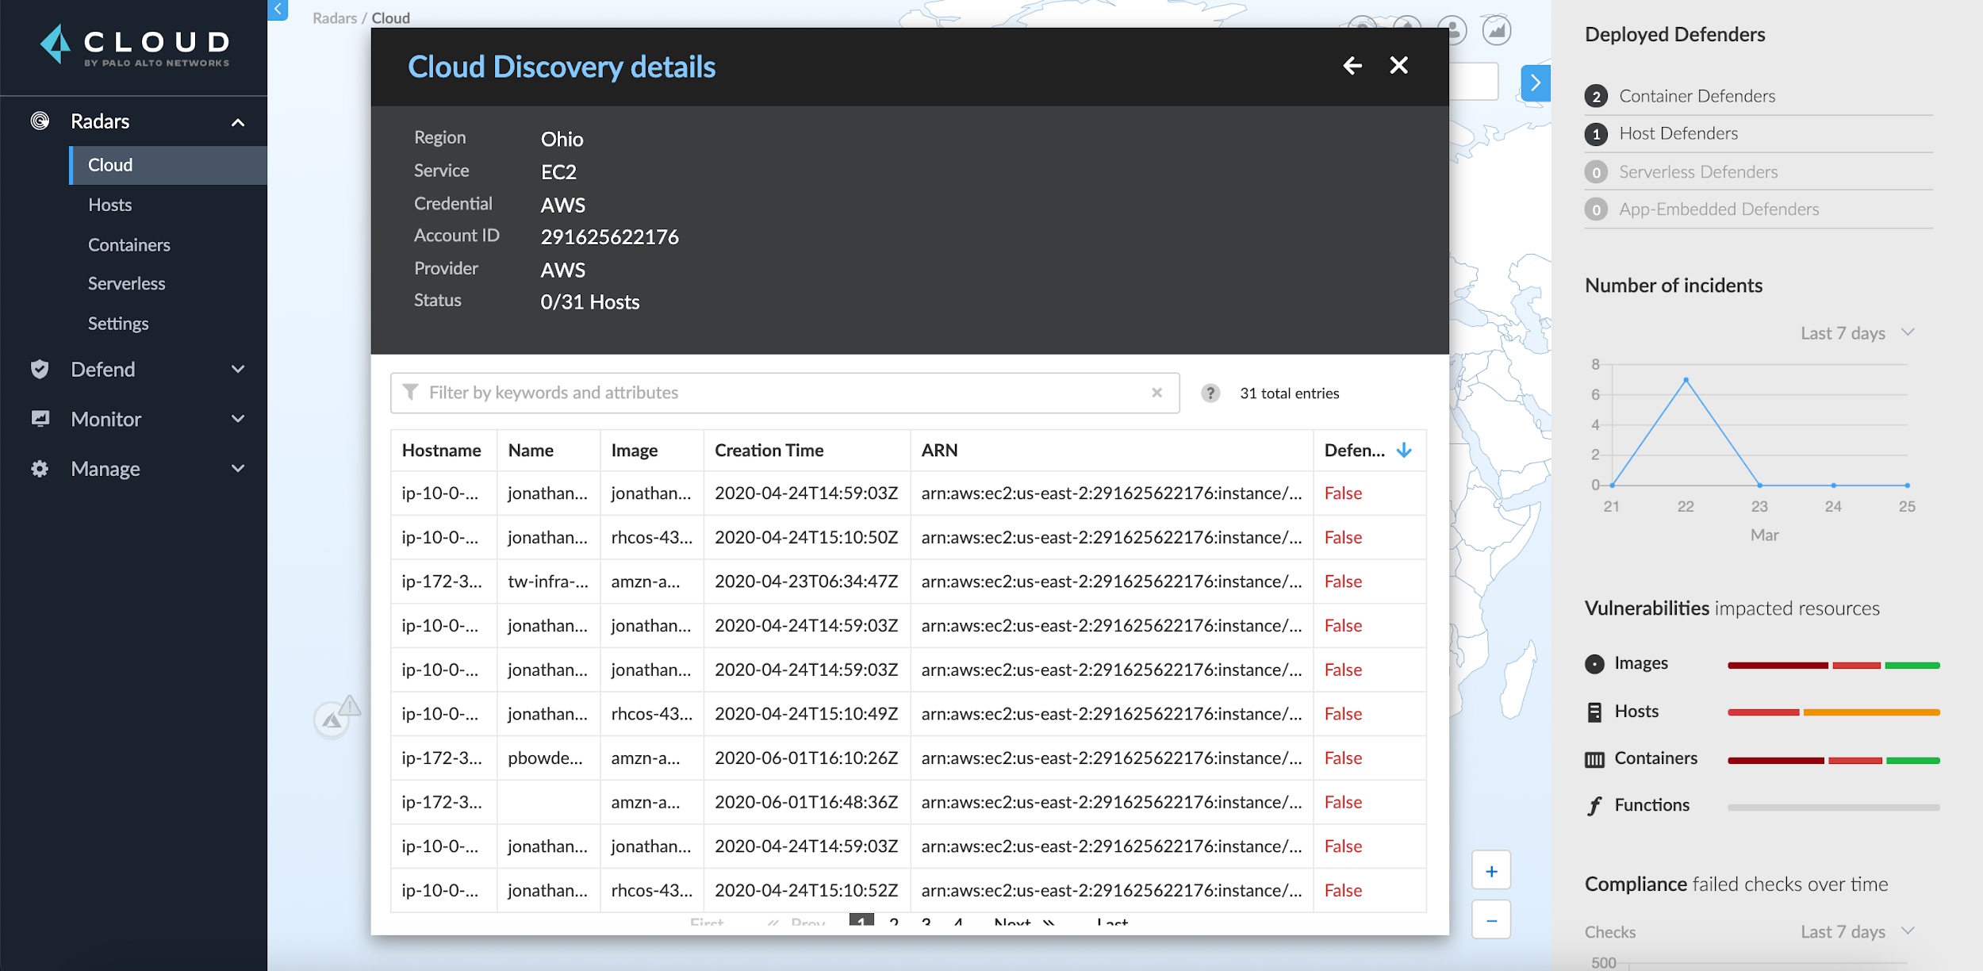Open Container Defenders link
The height and width of the screenshot is (971, 1983).
1697,96
